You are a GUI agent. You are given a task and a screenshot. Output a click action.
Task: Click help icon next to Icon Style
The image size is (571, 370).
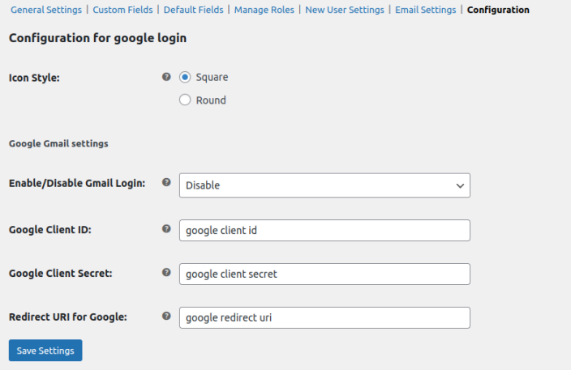166,77
